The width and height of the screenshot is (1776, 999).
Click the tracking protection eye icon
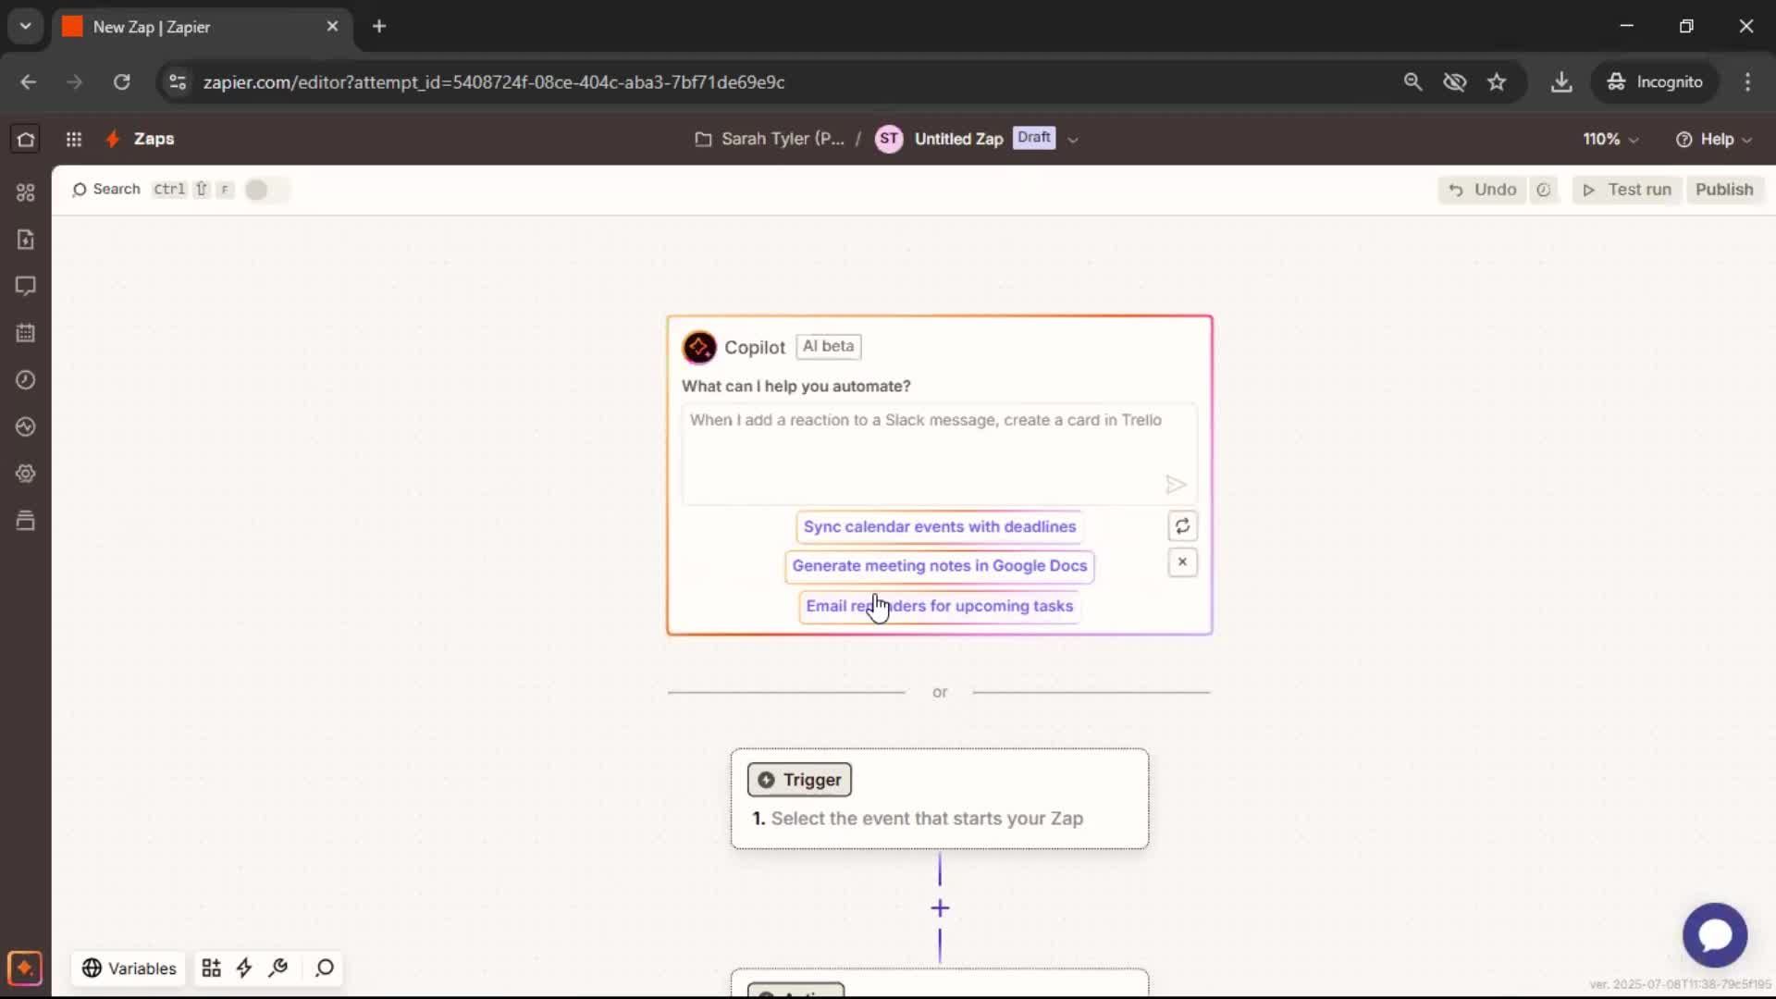point(1455,82)
